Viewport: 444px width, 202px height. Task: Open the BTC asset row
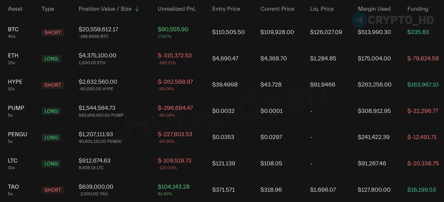point(222,32)
